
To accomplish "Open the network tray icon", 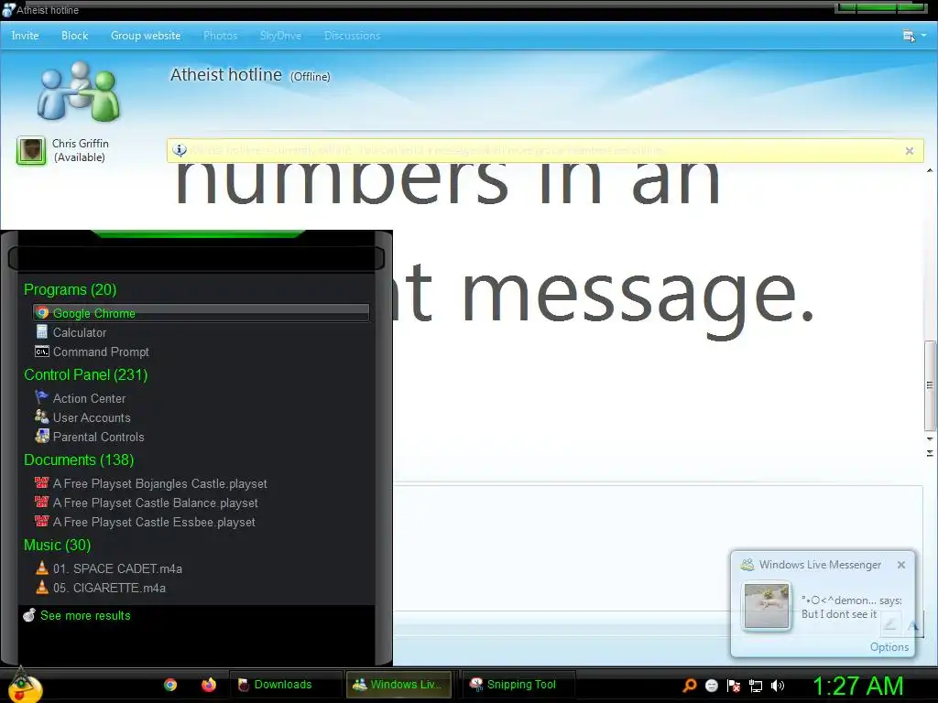I will pos(756,686).
